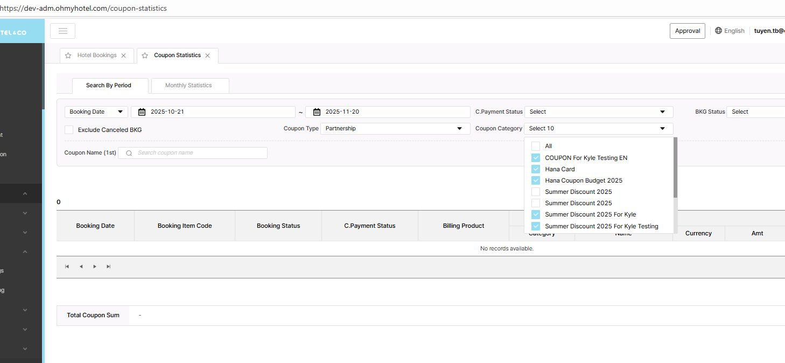Click the star icon on Hotel Bookings tab
This screenshot has width=785, height=363.
coord(68,55)
